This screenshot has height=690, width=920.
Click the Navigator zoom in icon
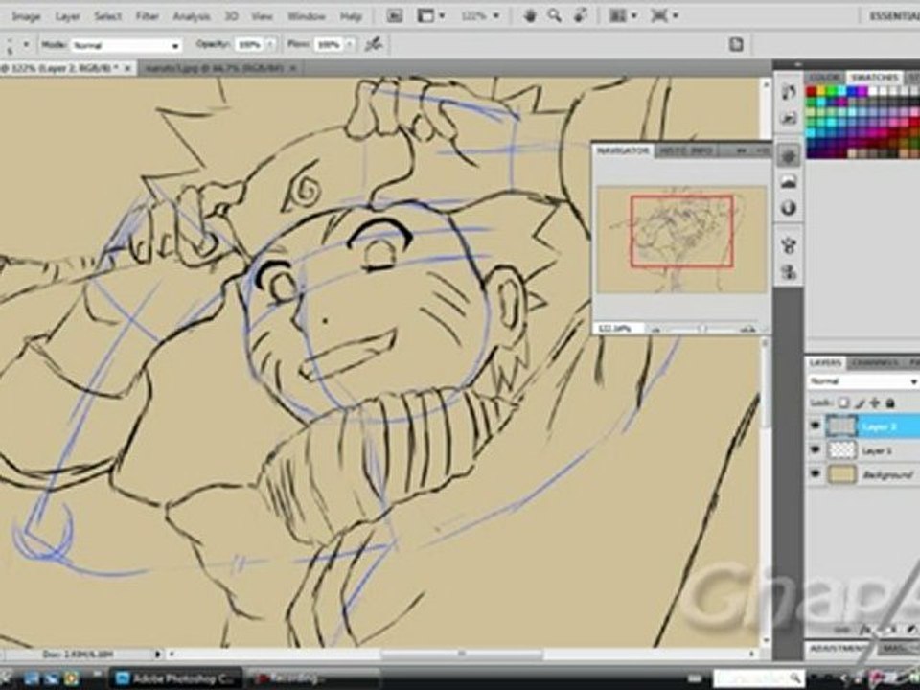coord(749,329)
